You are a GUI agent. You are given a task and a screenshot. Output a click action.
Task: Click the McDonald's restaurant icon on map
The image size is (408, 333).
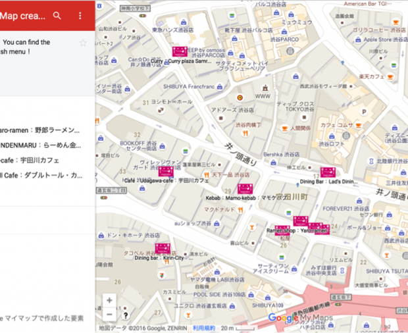tap(241, 210)
